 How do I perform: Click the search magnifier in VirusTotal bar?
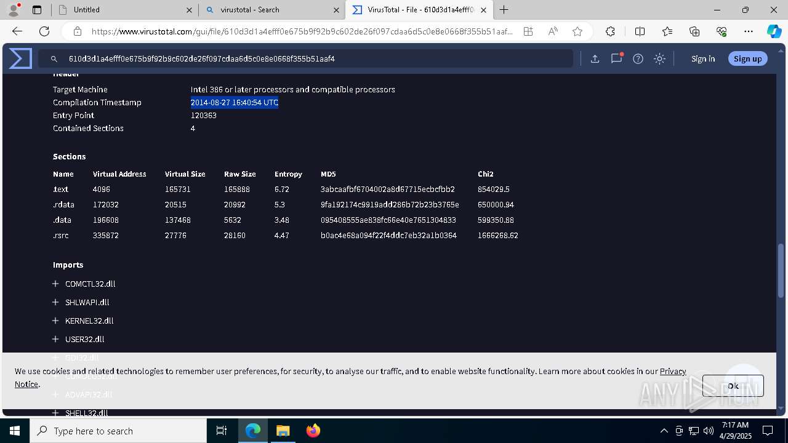click(x=54, y=59)
